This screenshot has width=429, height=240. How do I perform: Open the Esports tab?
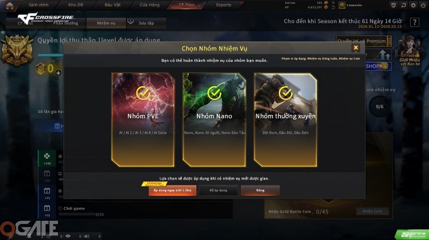click(224, 5)
